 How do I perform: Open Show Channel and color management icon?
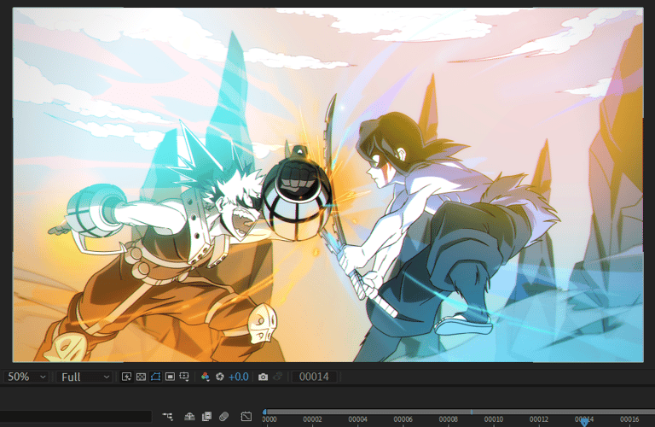[x=205, y=377]
